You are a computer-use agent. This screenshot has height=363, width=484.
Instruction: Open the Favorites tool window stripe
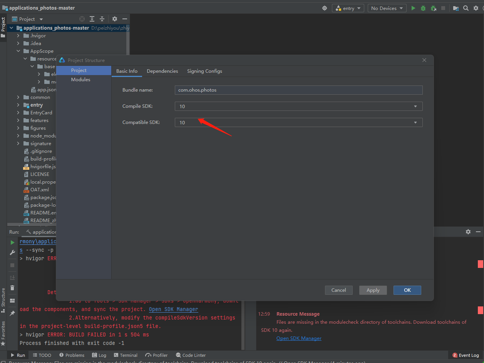[3, 333]
